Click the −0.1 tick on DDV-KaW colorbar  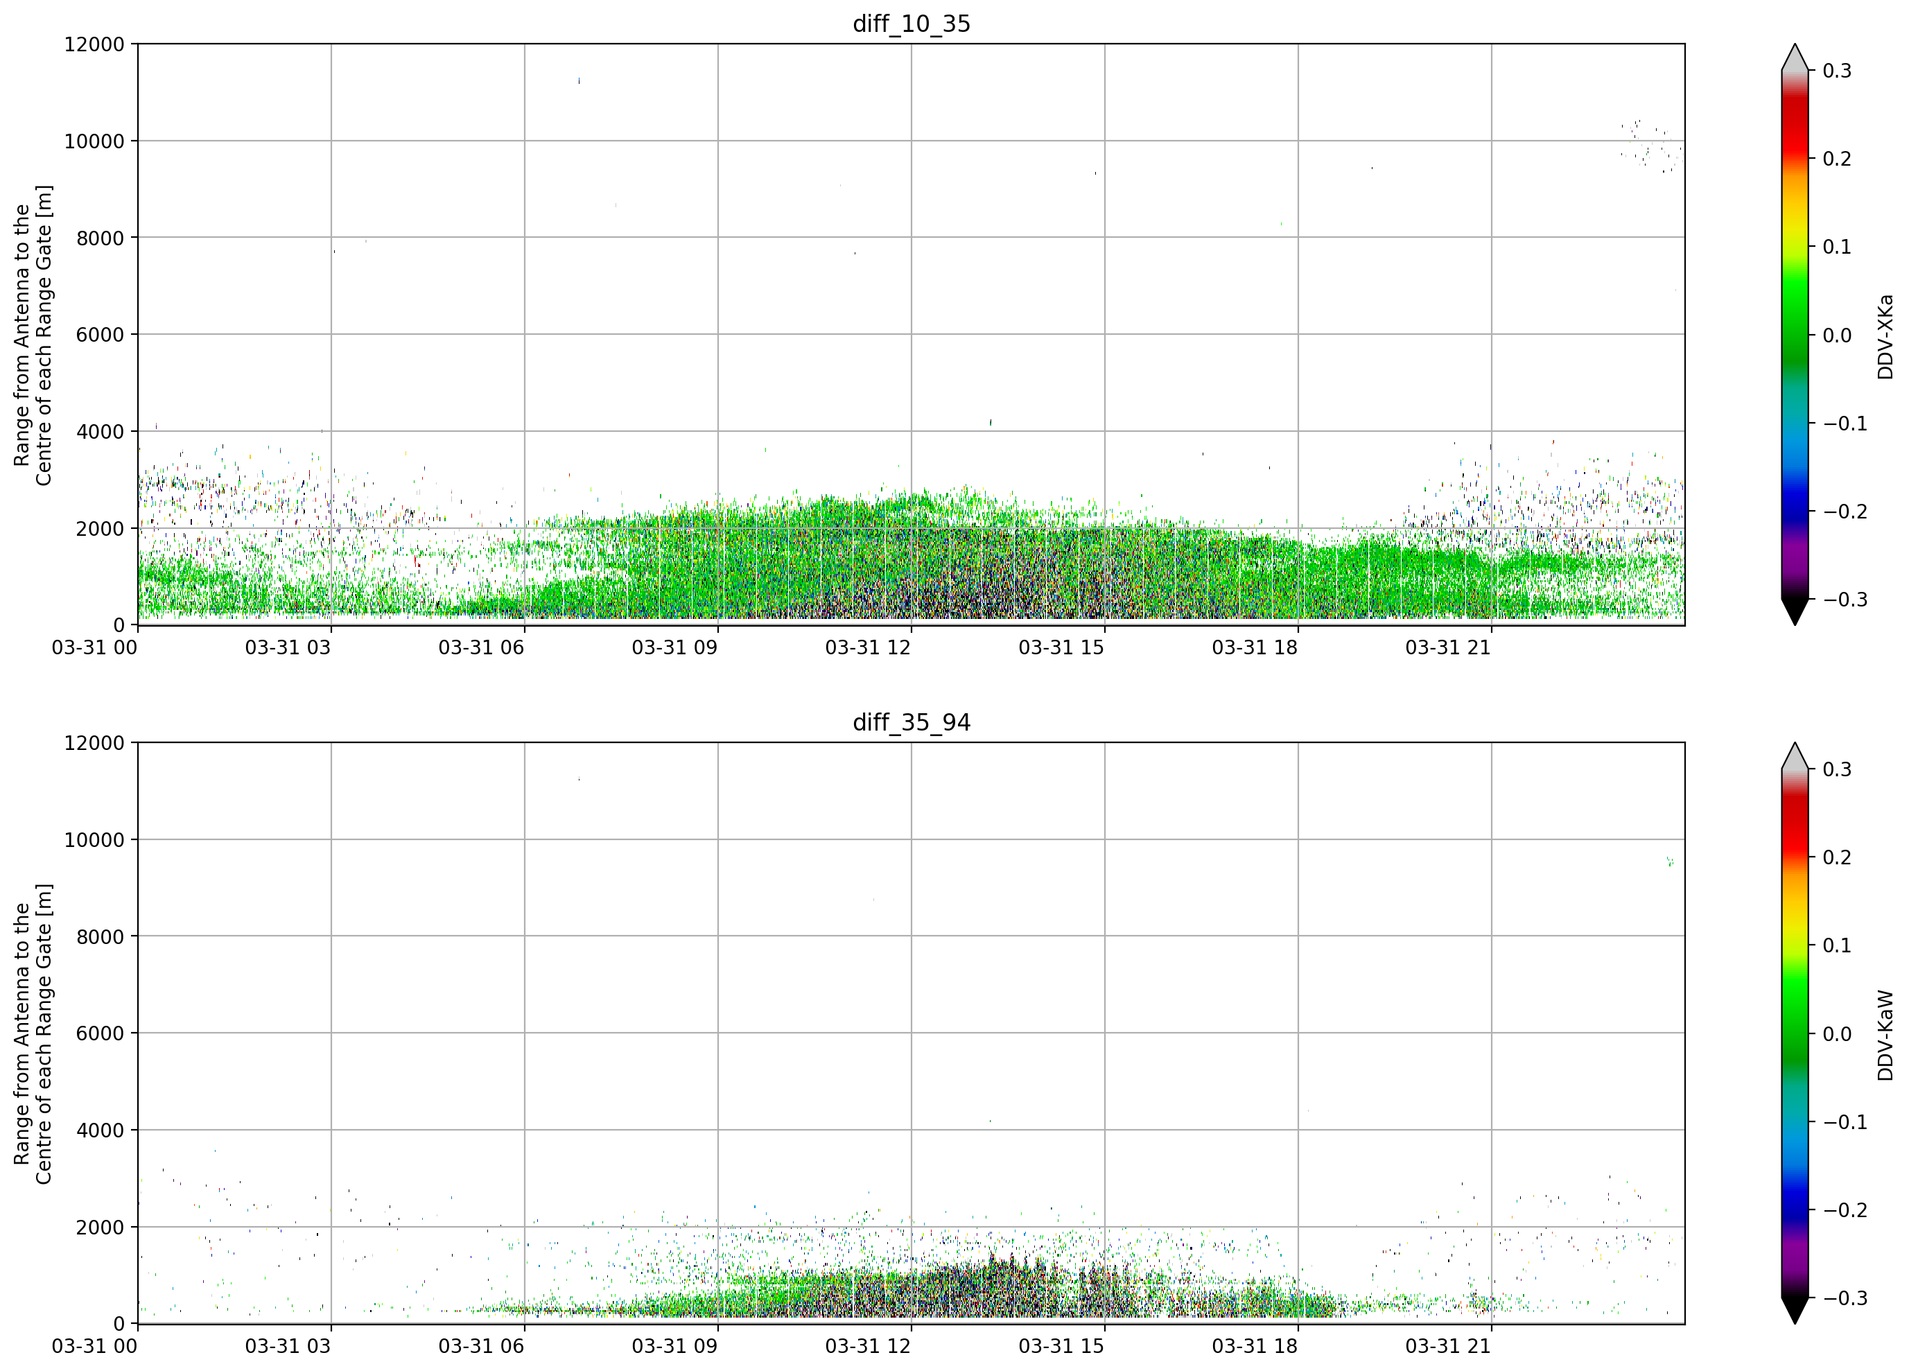1845,1122
